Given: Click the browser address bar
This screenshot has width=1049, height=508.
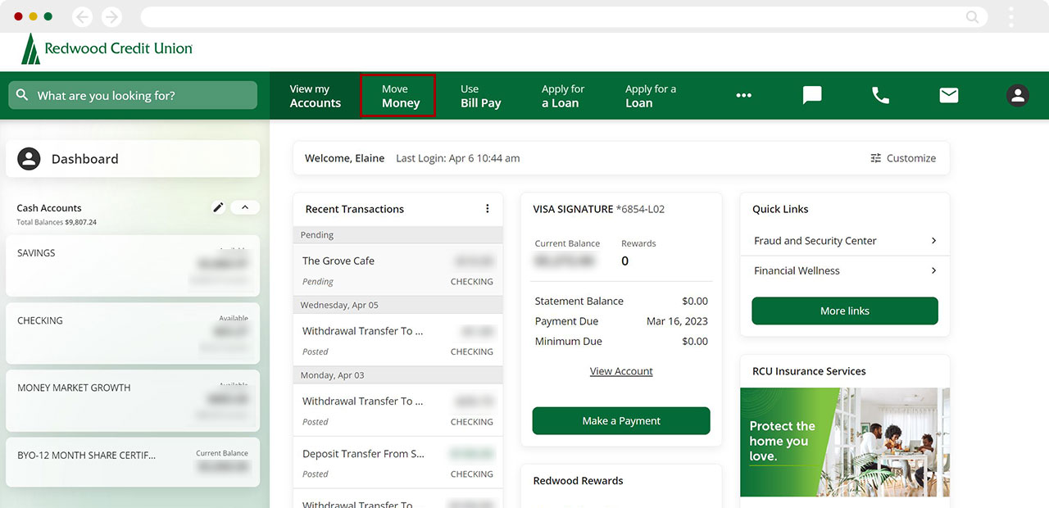Looking at the screenshot, I should click(563, 16).
